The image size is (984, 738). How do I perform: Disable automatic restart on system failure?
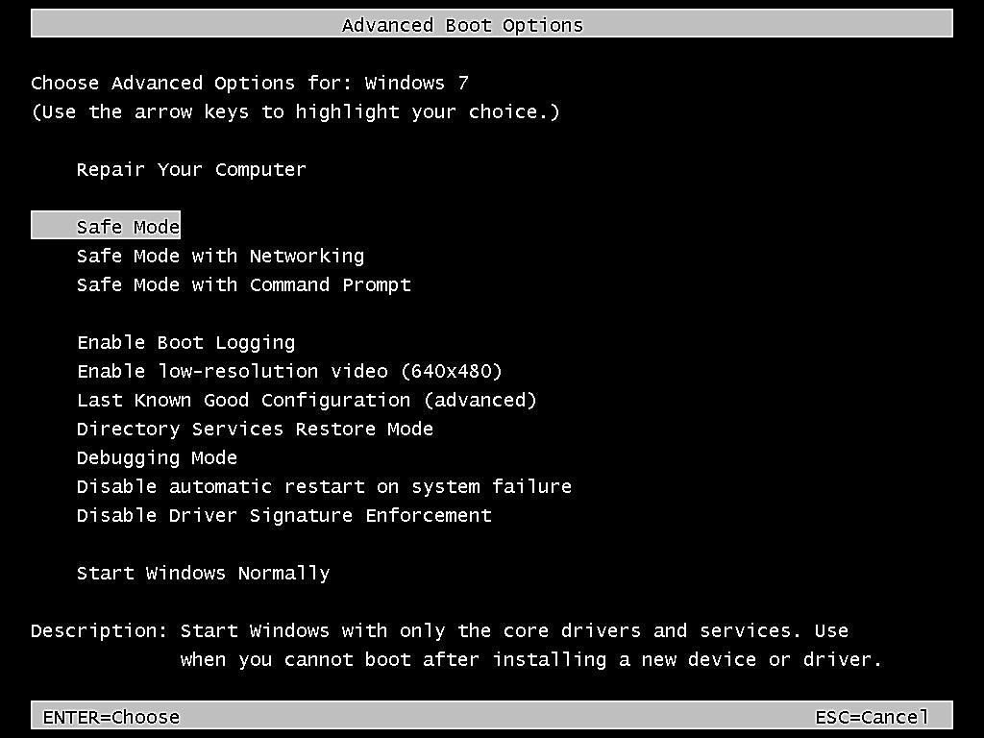pos(324,486)
